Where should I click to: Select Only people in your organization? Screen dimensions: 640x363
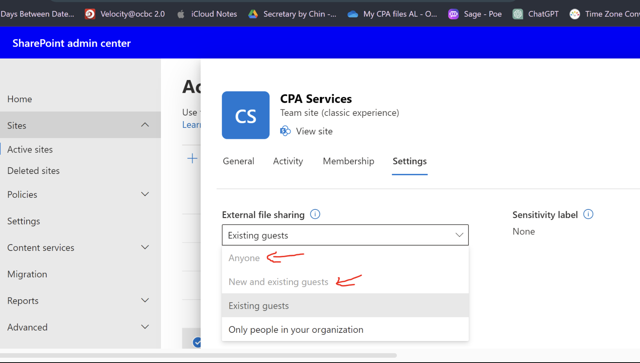[296, 329]
